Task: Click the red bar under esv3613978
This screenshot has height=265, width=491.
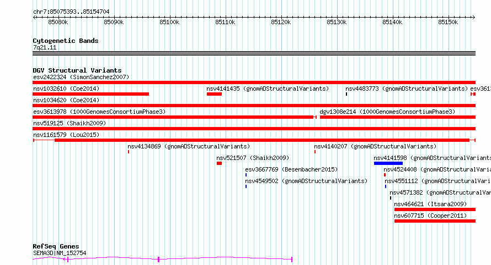Action: [x=174, y=117]
